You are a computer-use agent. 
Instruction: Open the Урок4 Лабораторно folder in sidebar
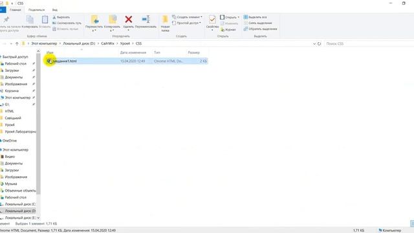tap(20, 131)
